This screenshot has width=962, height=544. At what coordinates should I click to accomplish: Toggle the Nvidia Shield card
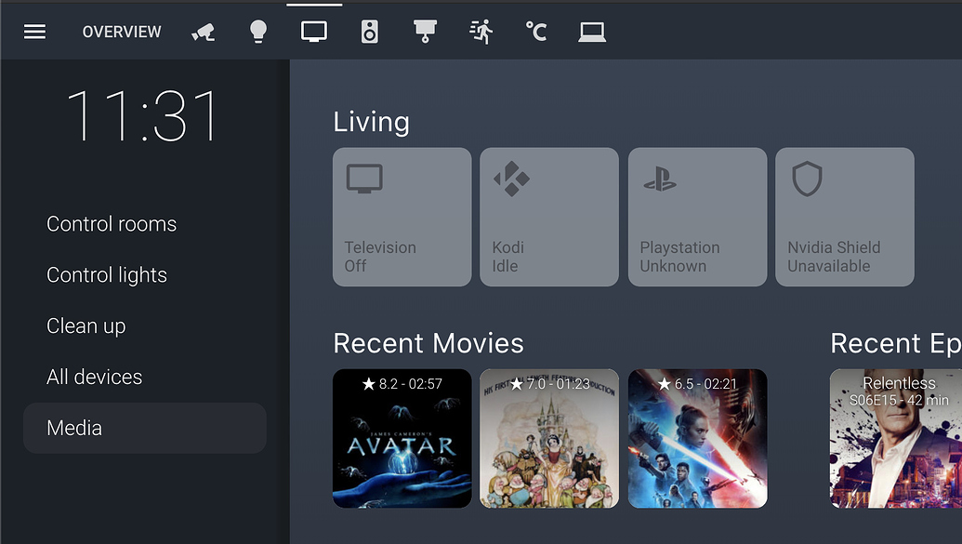(x=844, y=216)
